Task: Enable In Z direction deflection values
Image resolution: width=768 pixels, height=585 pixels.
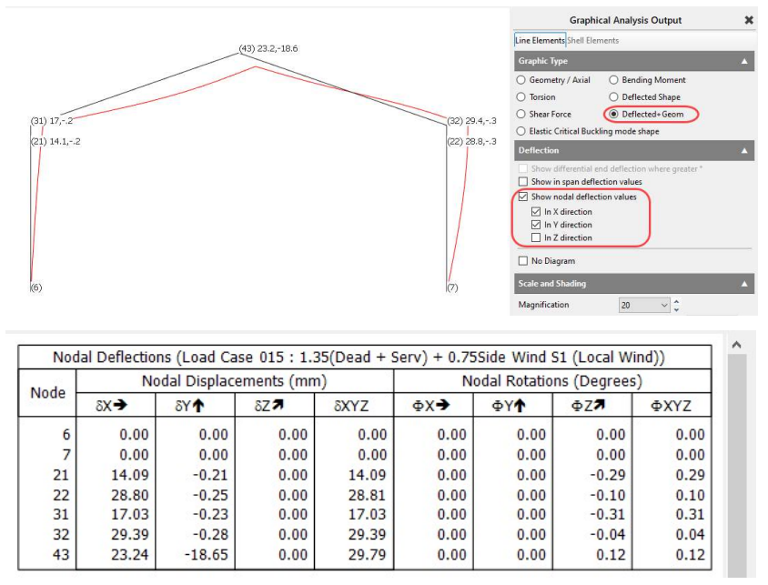Action: click(x=536, y=237)
